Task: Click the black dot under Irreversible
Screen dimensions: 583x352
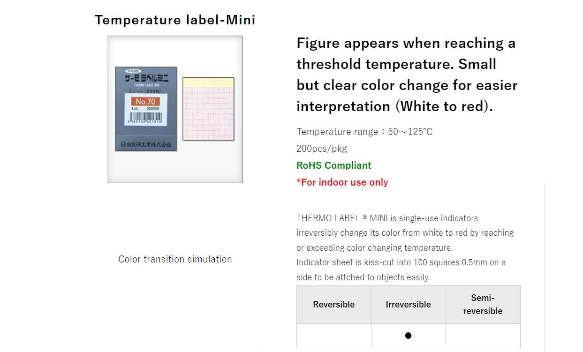Action: tap(408, 336)
